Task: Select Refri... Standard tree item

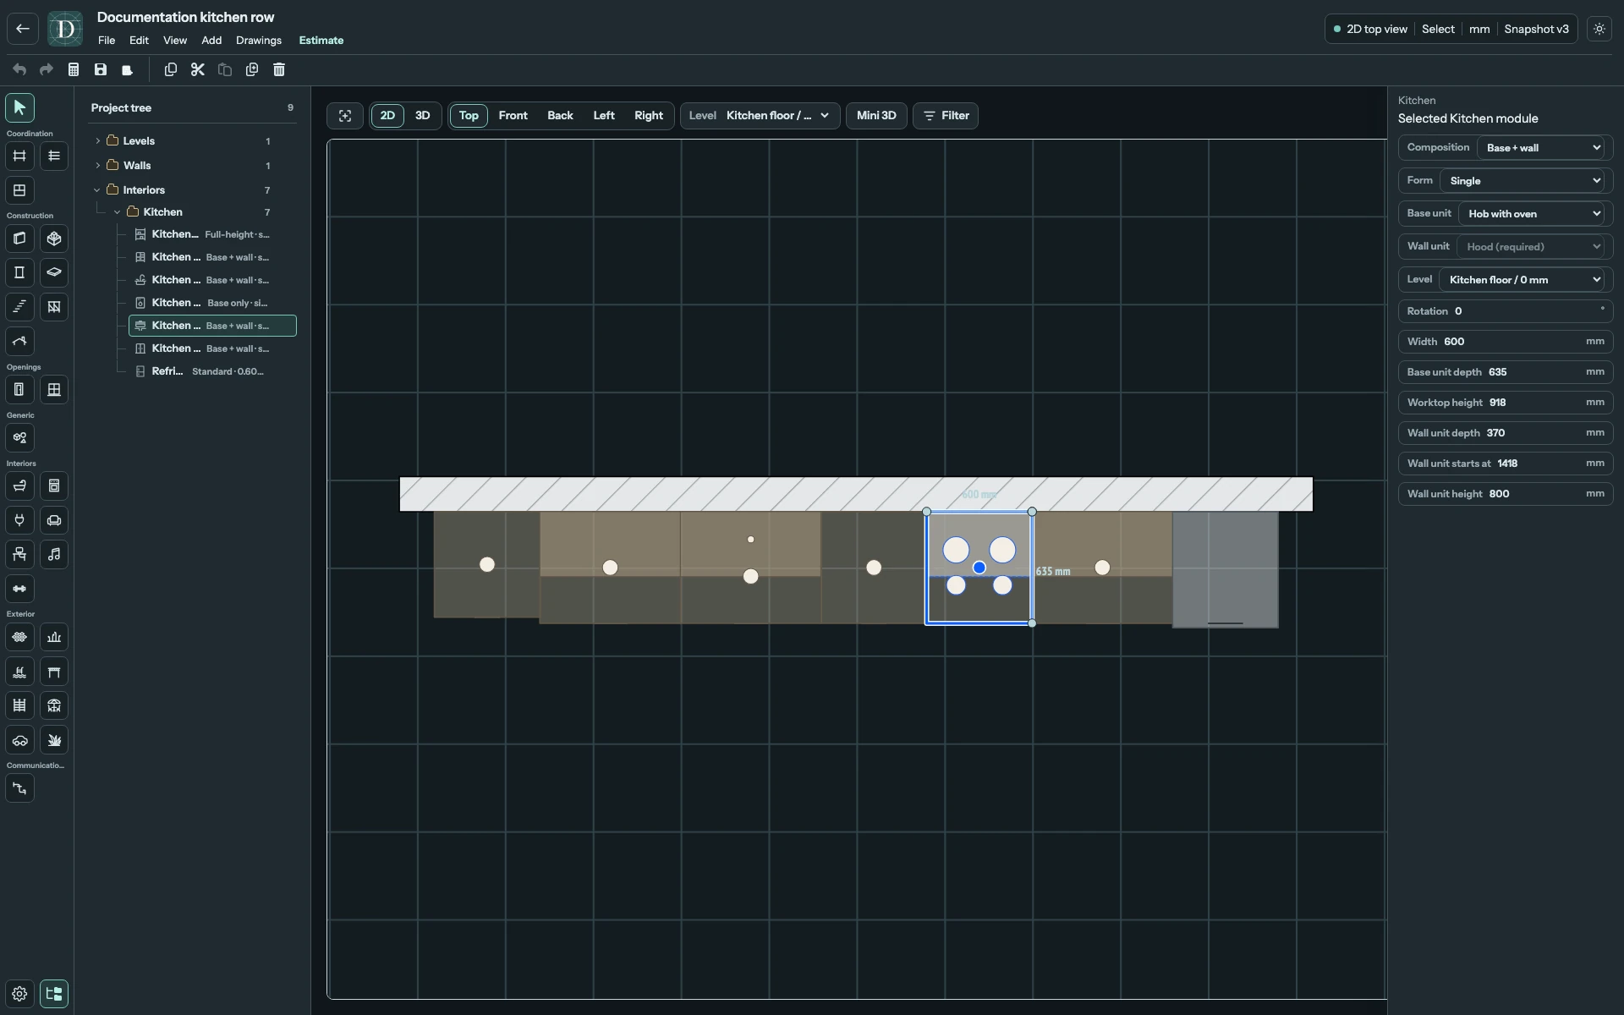Action: (212, 371)
